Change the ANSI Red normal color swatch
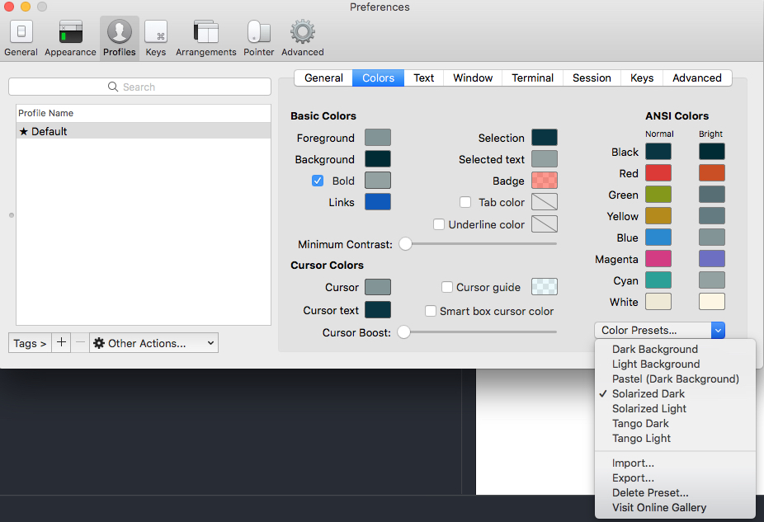764x522 pixels. 658,173
